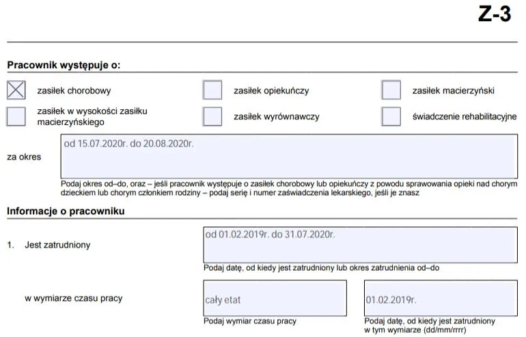Viewport: 526px width, 337px height.
Task: Enable the 'zasiłek wyrównawczy' checkbox
Action: click(x=212, y=116)
